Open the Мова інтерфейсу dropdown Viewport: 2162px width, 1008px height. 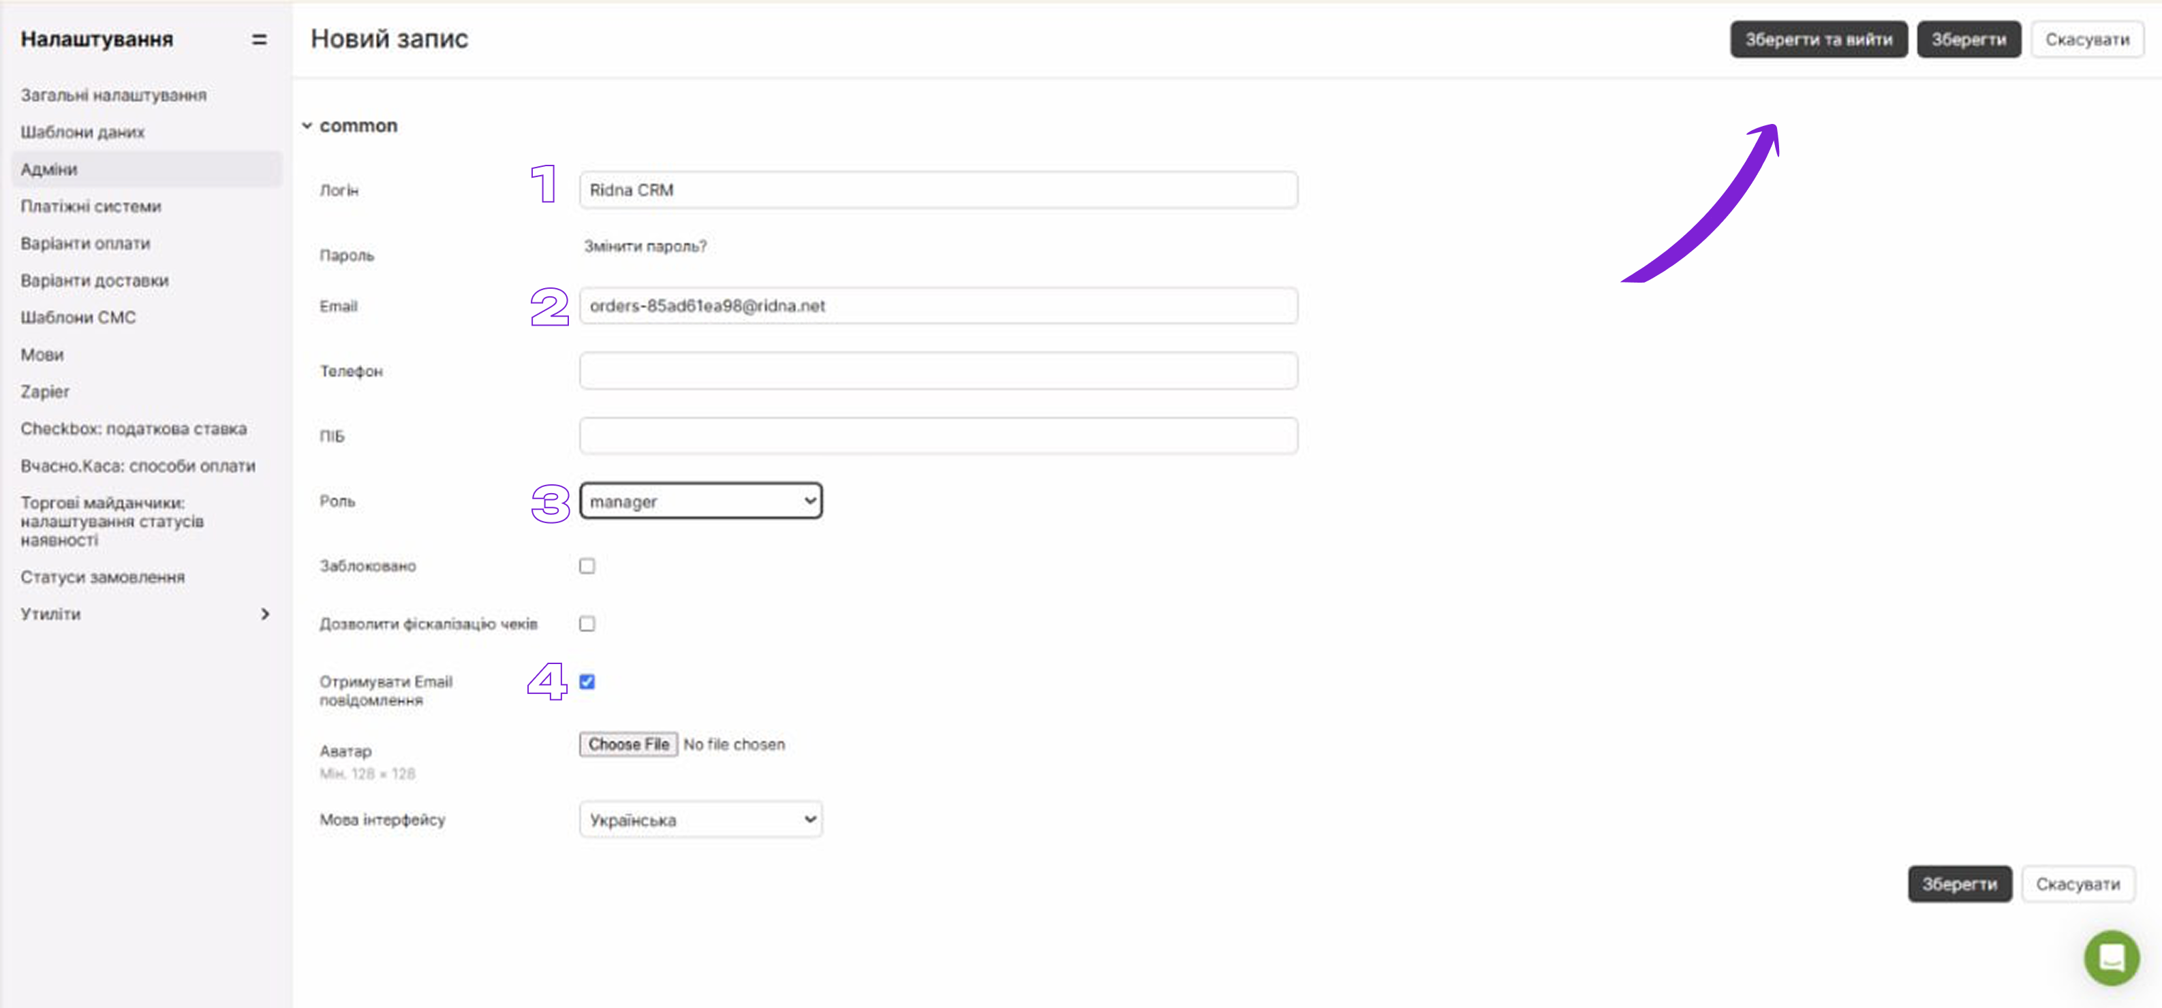coord(701,819)
